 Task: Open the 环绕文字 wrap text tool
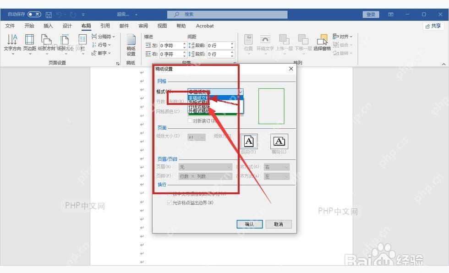pyautogui.click(x=265, y=44)
